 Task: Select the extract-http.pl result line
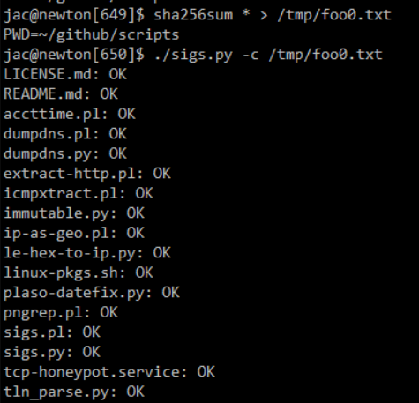87,174
